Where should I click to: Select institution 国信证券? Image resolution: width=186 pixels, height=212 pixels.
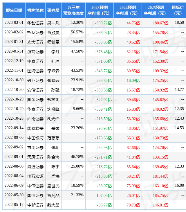point(35,196)
